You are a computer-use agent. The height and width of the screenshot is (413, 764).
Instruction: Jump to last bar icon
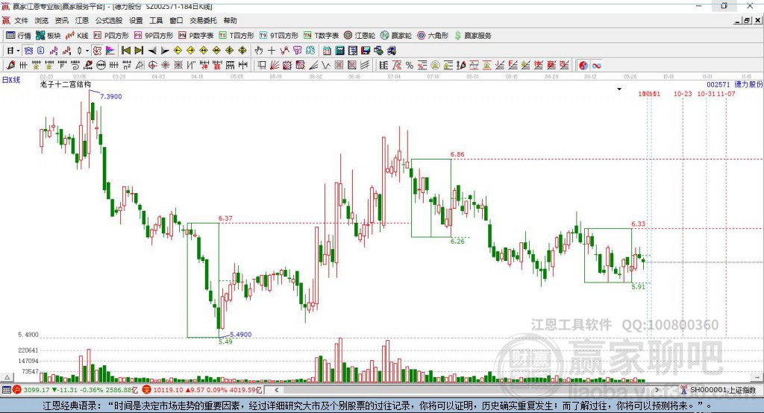(139, 51)
